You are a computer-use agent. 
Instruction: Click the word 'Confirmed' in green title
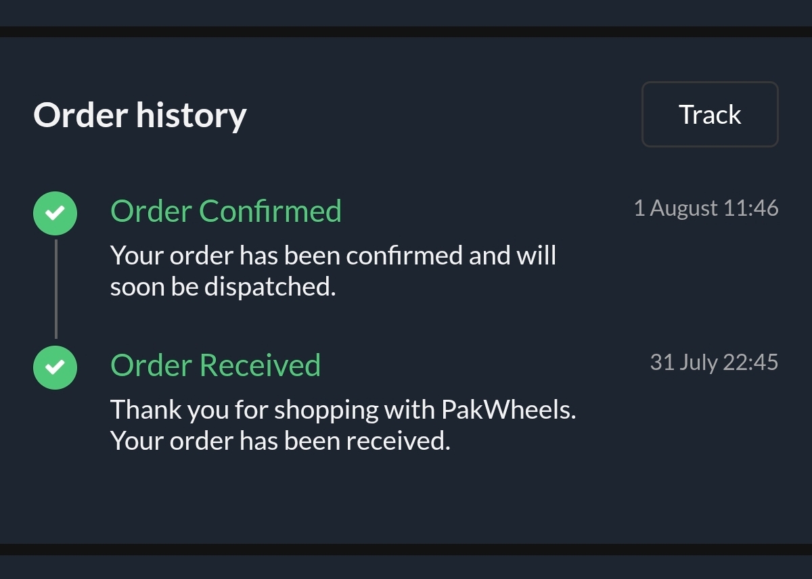pyautogui.click(x=270, y=211)
